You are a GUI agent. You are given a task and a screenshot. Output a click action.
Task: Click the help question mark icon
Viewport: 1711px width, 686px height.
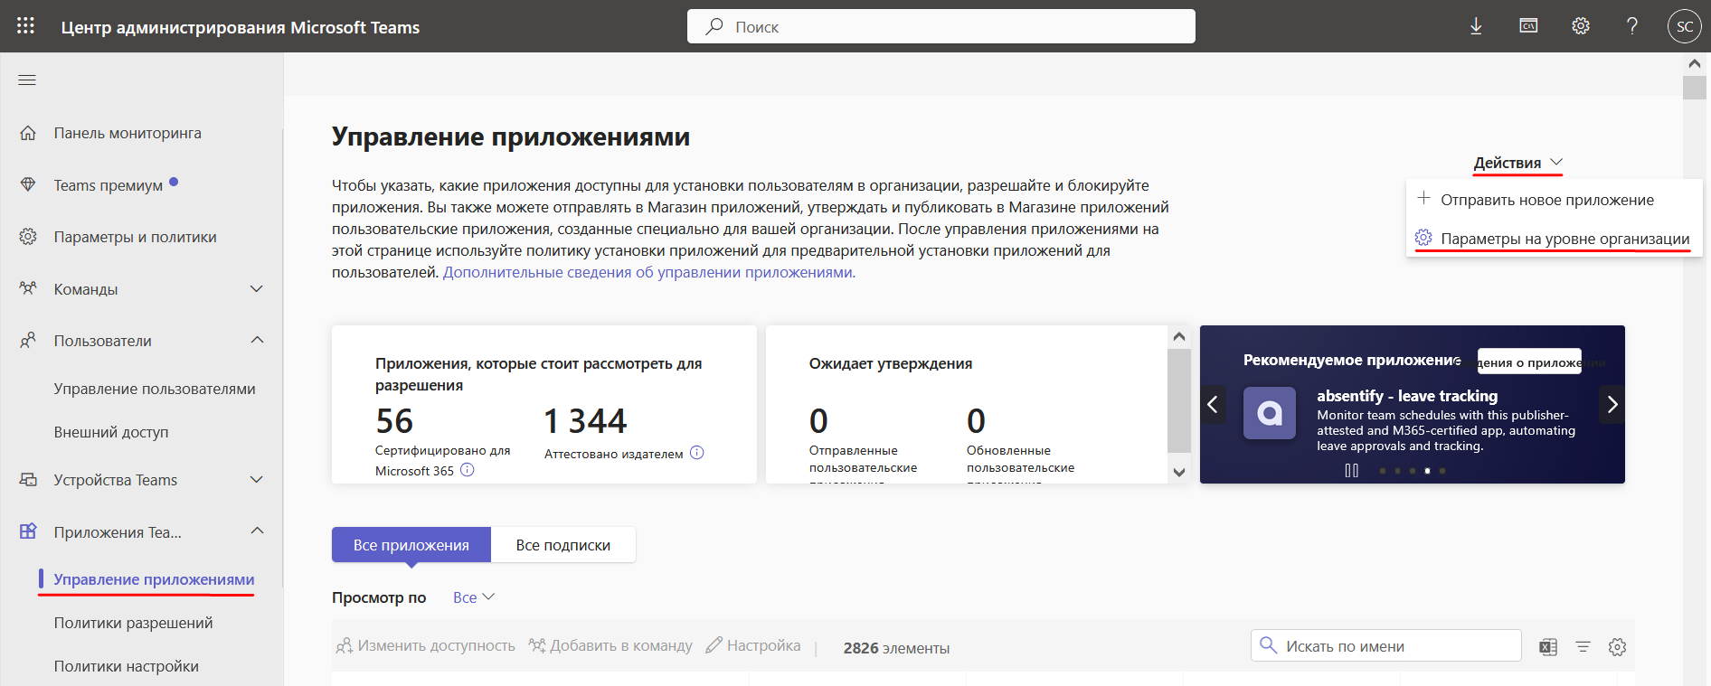click(x=1632, y=26)
